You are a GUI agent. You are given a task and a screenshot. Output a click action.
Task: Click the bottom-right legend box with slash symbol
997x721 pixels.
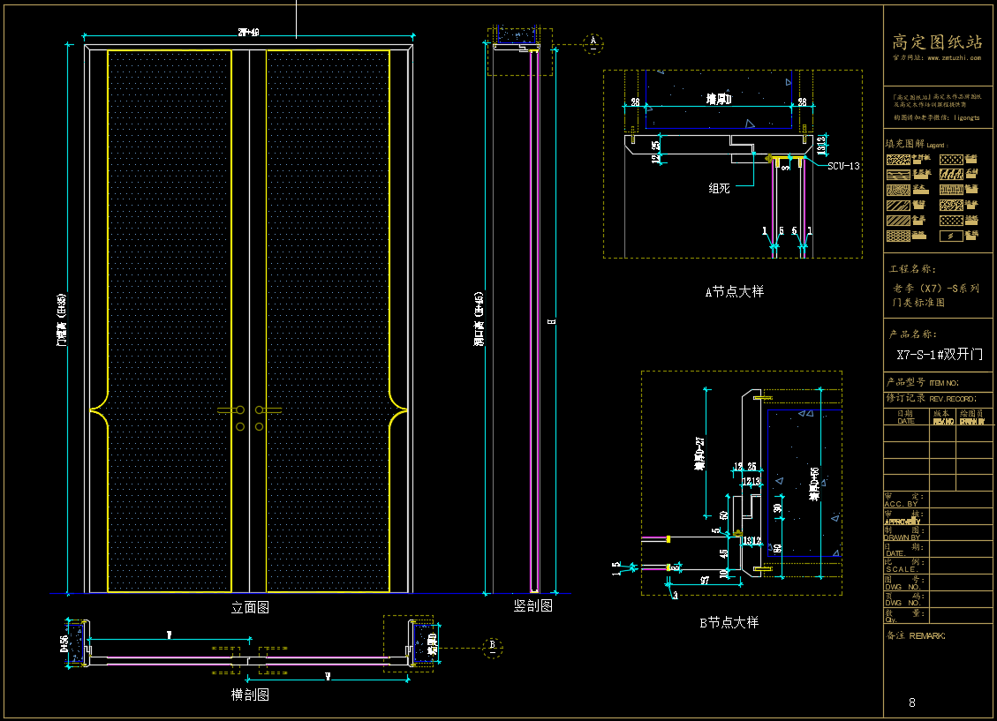click(949, 236)
